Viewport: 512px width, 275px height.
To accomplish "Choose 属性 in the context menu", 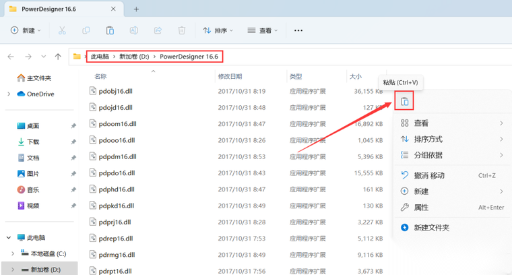I will [x=453, y=208].
